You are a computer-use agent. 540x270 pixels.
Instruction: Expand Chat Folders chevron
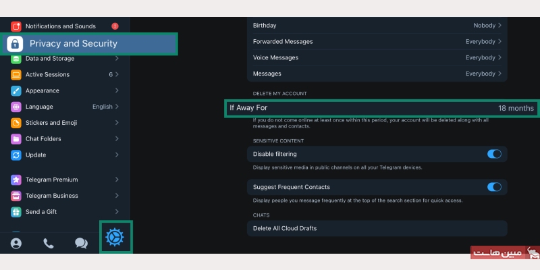117,138
